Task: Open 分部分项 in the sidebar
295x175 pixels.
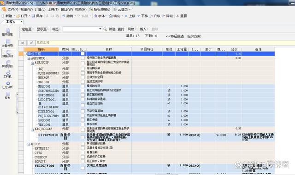Action: [x=7, y=43]
